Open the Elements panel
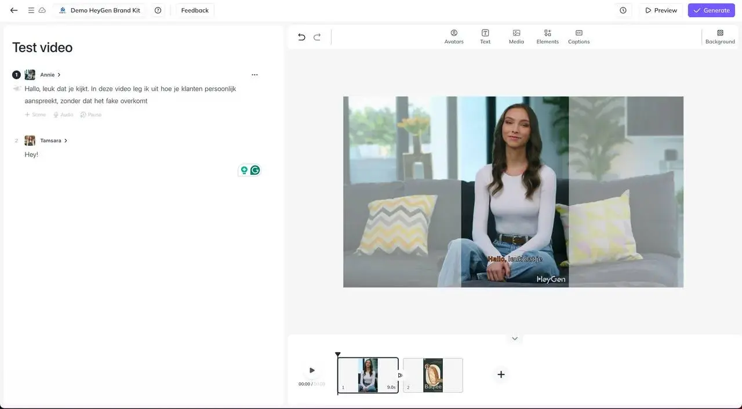 coord(547,37)
